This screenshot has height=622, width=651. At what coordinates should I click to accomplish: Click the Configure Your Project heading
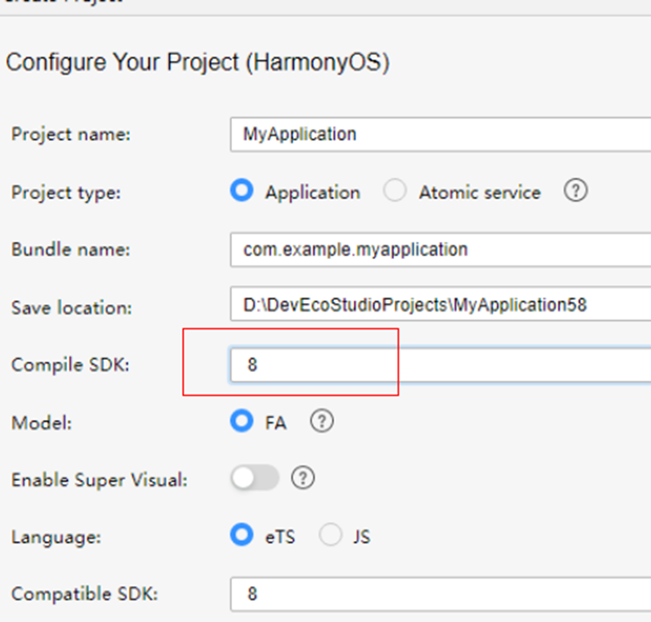click(x=197, y=63)
